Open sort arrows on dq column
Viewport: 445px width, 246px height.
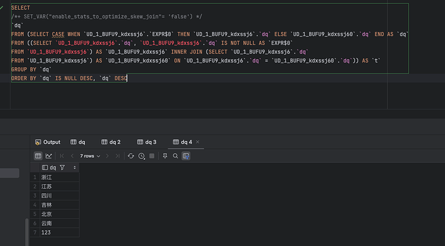click(x=75, y=168)
